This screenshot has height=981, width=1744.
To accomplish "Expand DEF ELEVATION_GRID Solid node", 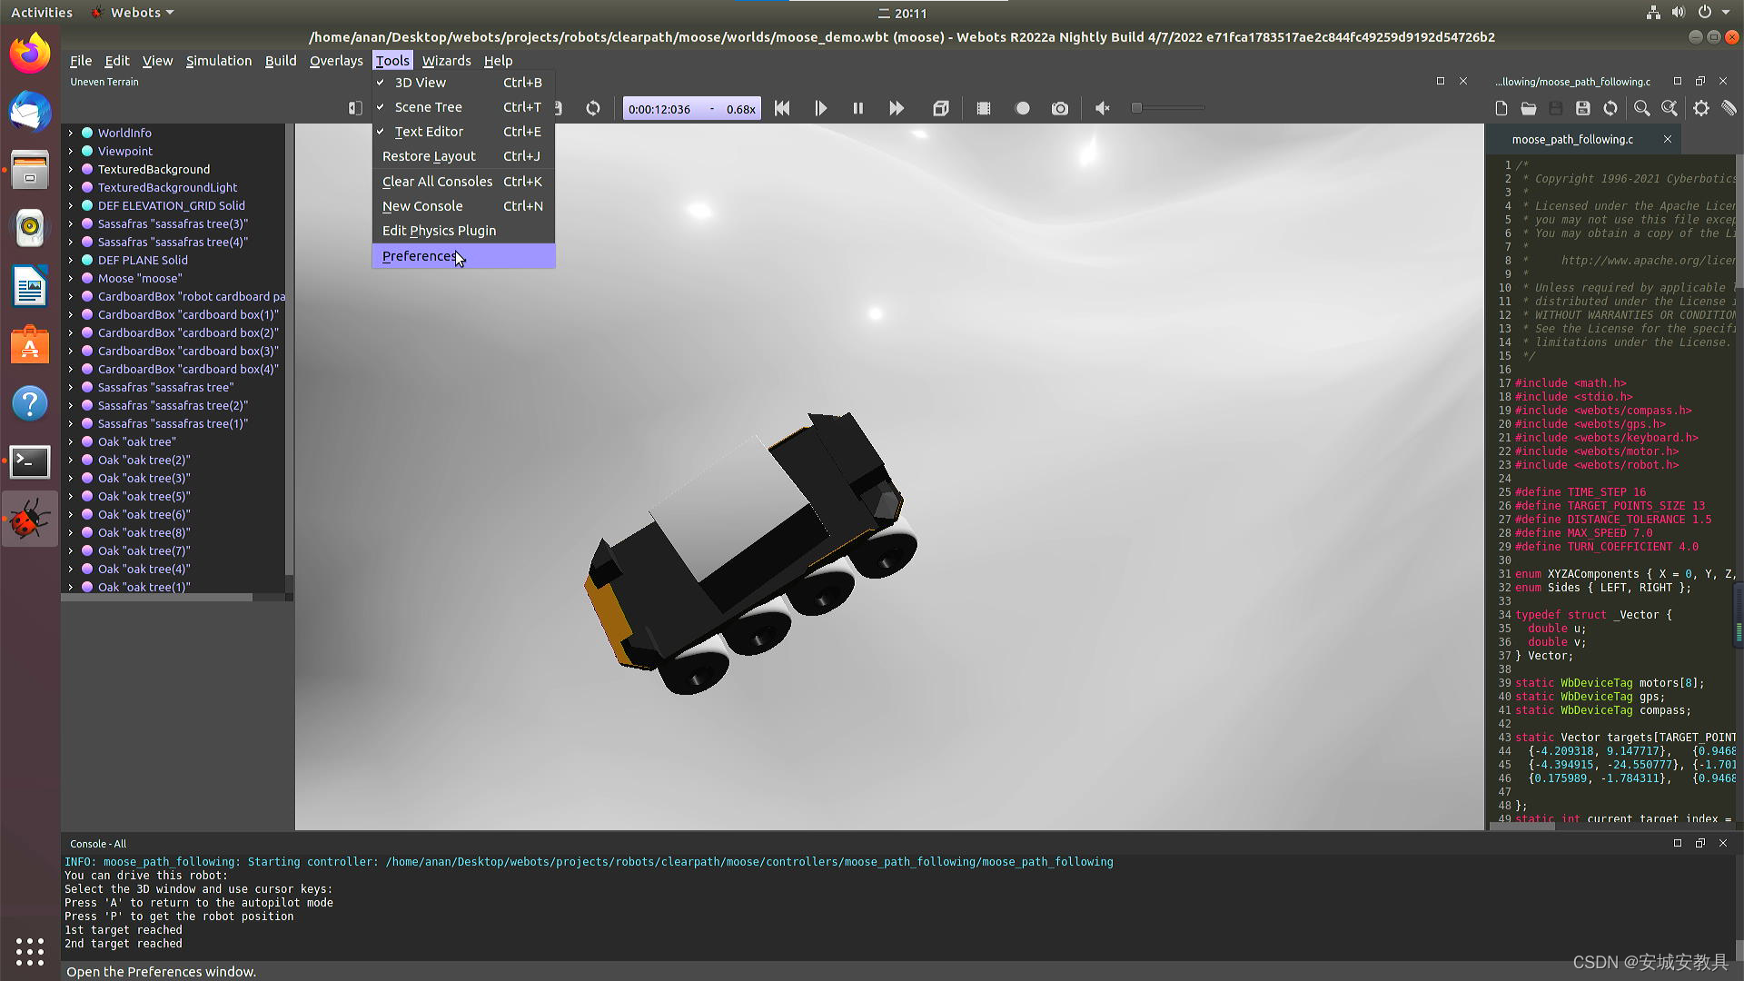I will point(71,205).
